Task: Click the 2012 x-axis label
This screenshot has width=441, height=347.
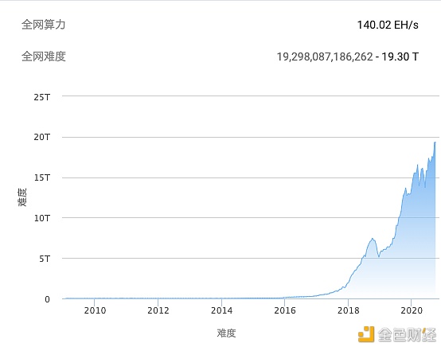Action: [158, 310]
